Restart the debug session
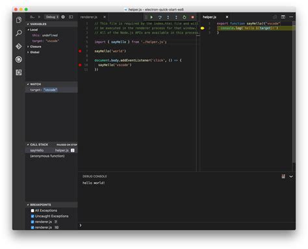The image size is (308, 249). (185, 17)
